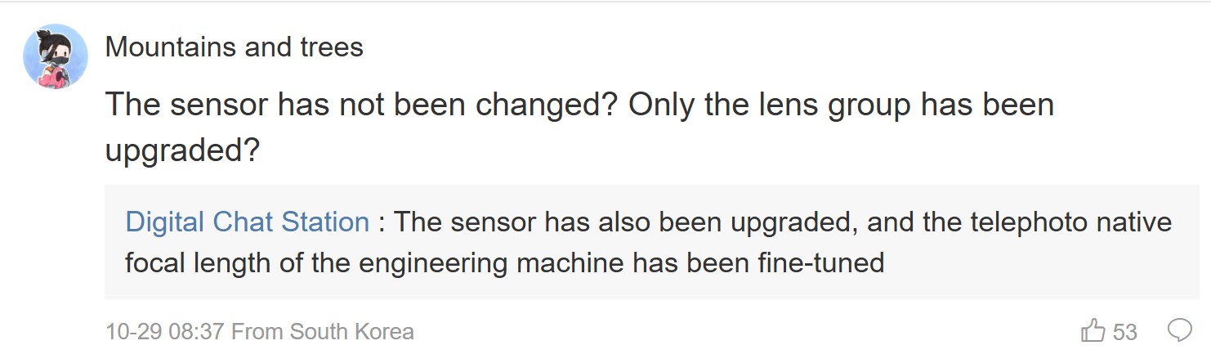1211x363 pixels.
Task: Click the question "The sensor has not been changed?"
Action: (360, 105)
